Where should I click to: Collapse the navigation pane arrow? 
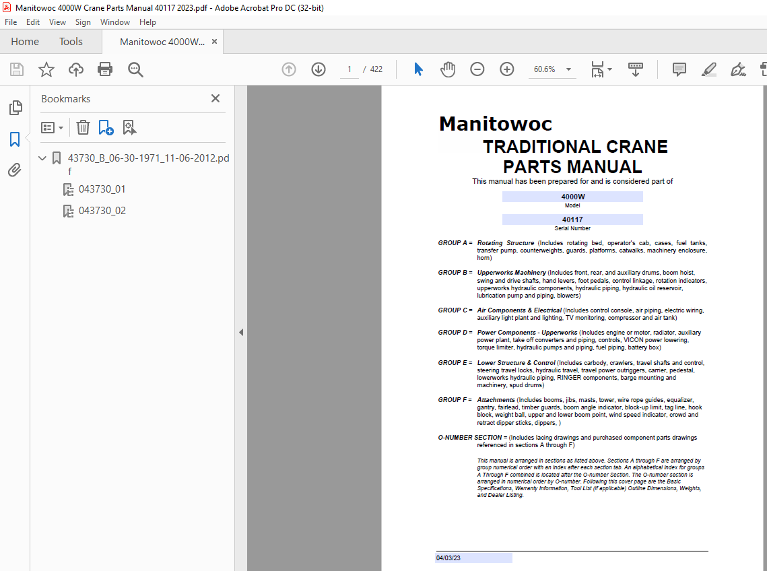pyautogui.click(x=241, y=332)
